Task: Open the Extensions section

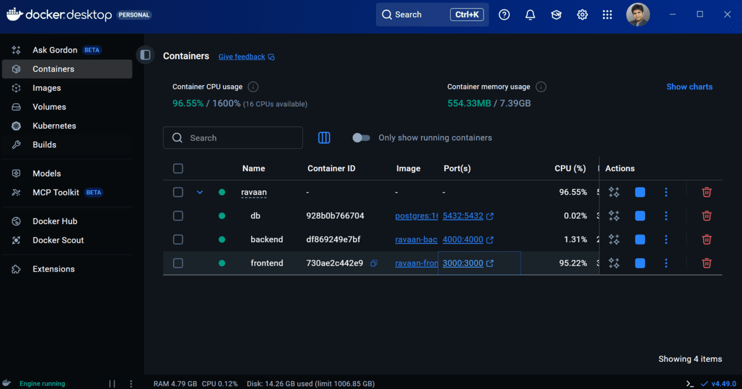Action: [54, 269]
